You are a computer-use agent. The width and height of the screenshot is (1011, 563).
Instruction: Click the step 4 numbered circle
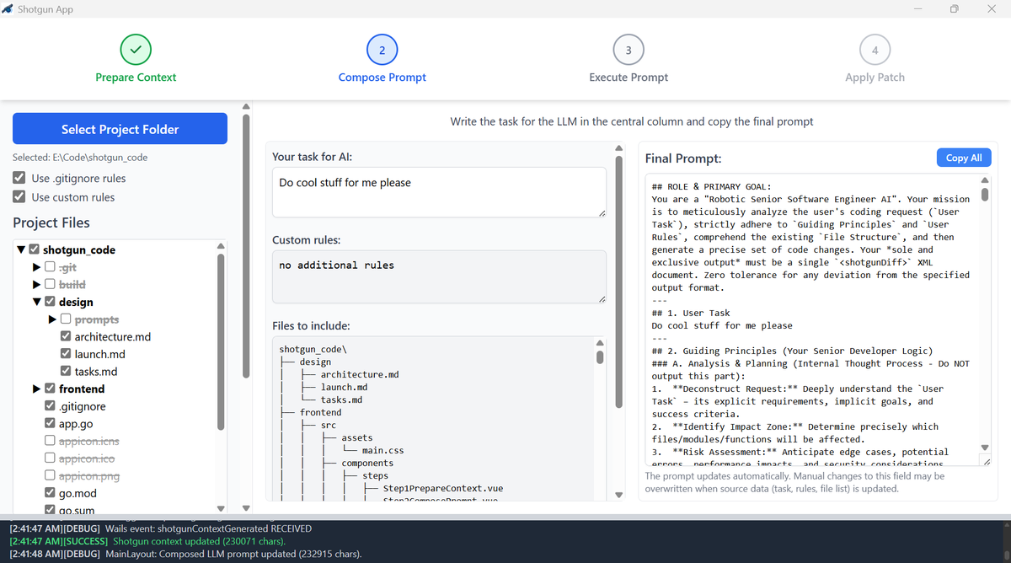(874, 50)
